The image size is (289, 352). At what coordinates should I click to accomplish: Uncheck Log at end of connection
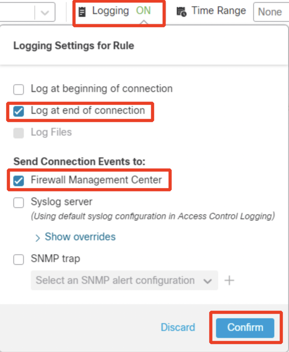19,112
